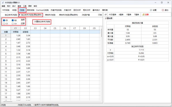Select cell with value 3.89 in row 10
Screen dimensions: 172x107
26,68
